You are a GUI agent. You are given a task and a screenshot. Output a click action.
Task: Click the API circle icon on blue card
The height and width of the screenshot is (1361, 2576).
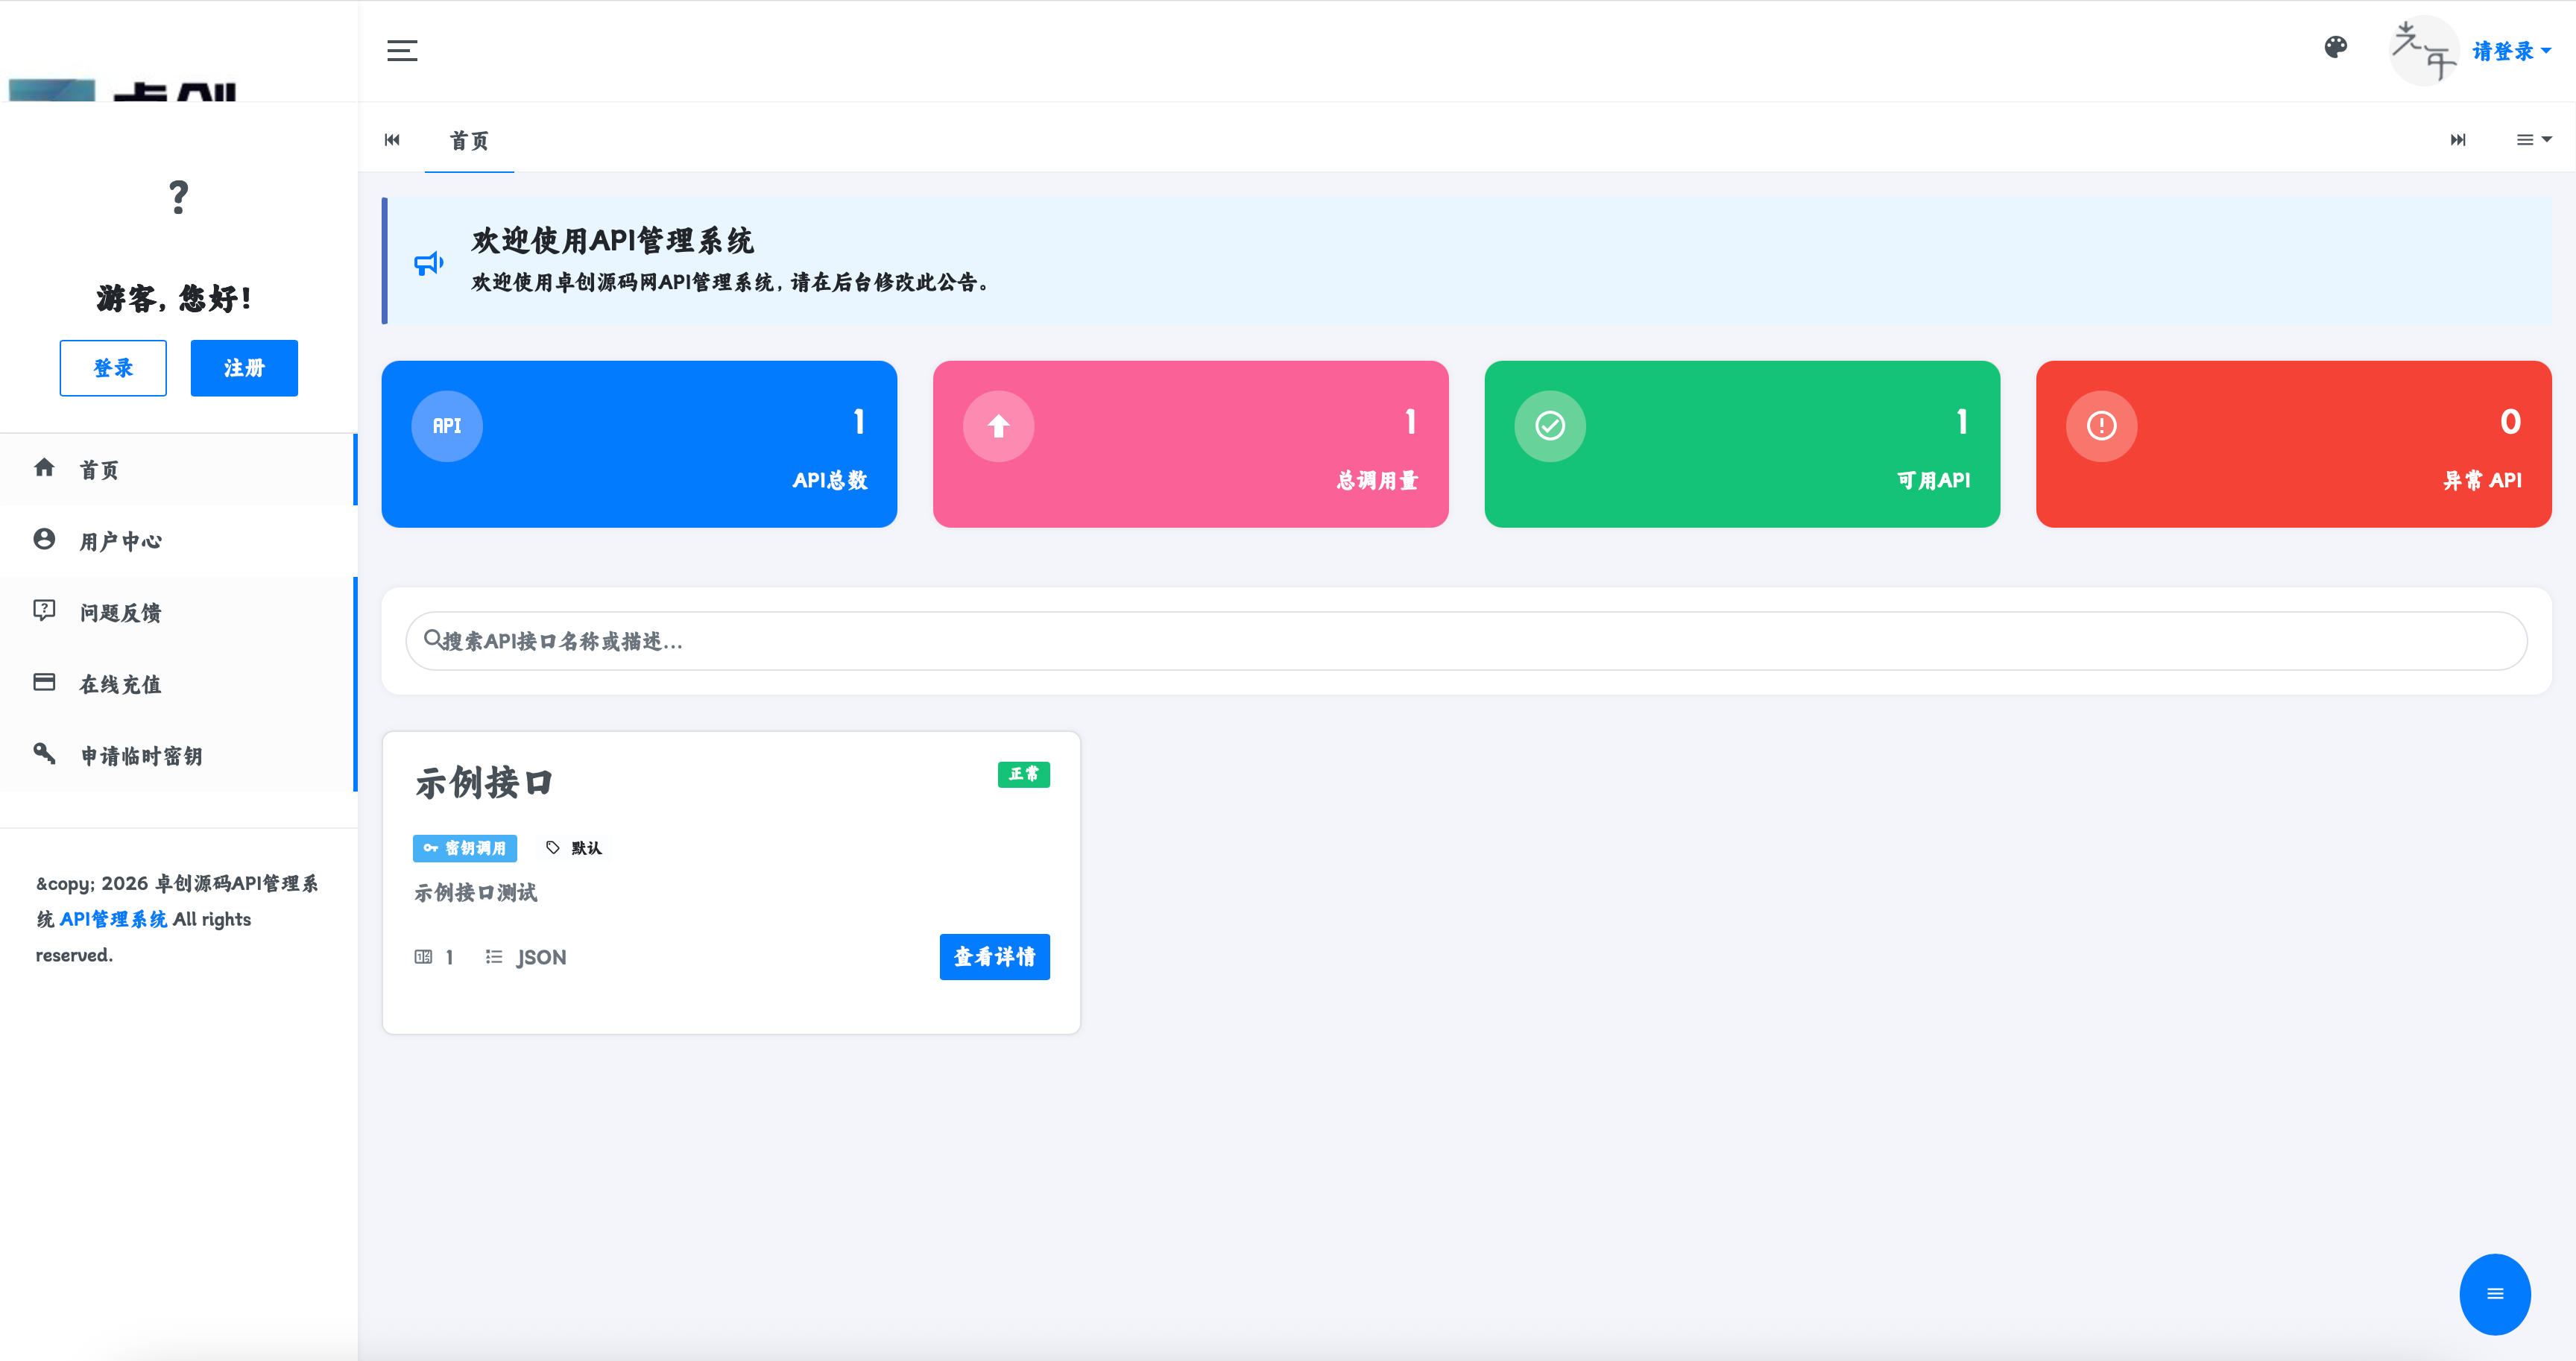click(447, 426)
